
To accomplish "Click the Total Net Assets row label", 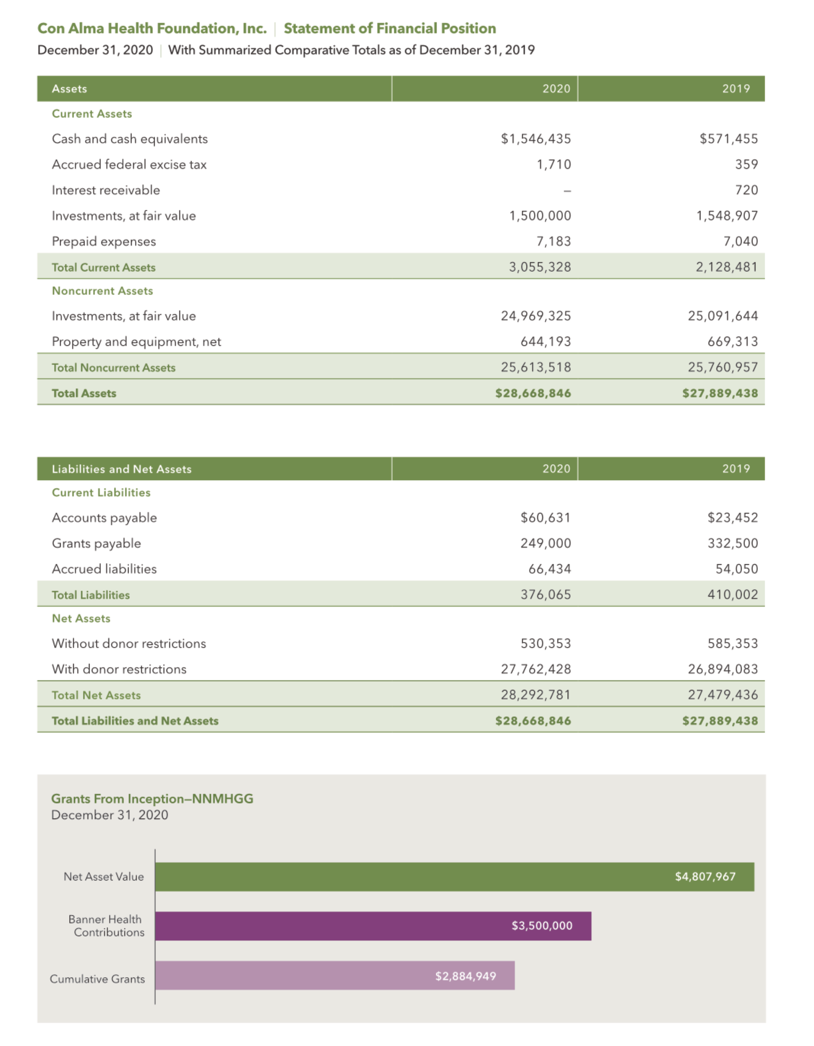I will [96, 695].
